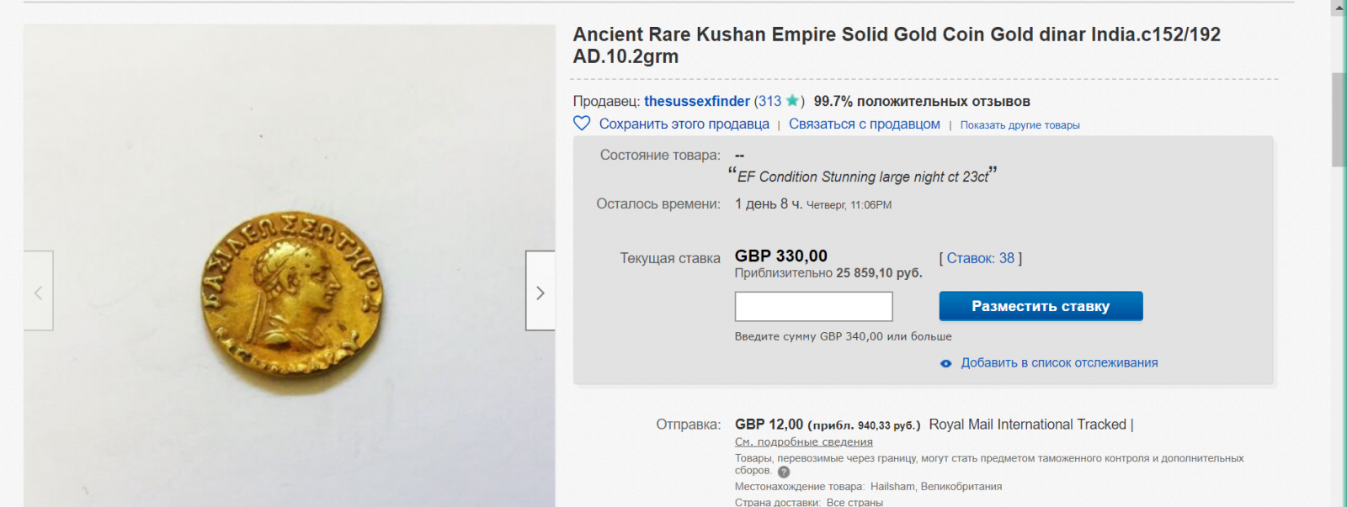Click the eye icon beside watch list
The height and width of the screenshot is (507, 1347).
[x=946, y=363]
